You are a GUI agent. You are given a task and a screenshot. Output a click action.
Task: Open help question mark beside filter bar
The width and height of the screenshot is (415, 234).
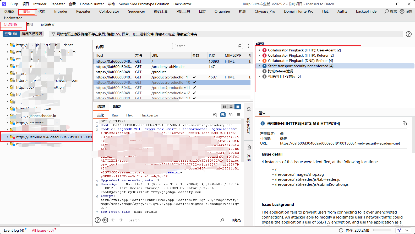pos(409,34)
